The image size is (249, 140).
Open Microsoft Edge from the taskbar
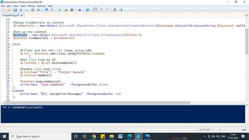coord(130,136)
